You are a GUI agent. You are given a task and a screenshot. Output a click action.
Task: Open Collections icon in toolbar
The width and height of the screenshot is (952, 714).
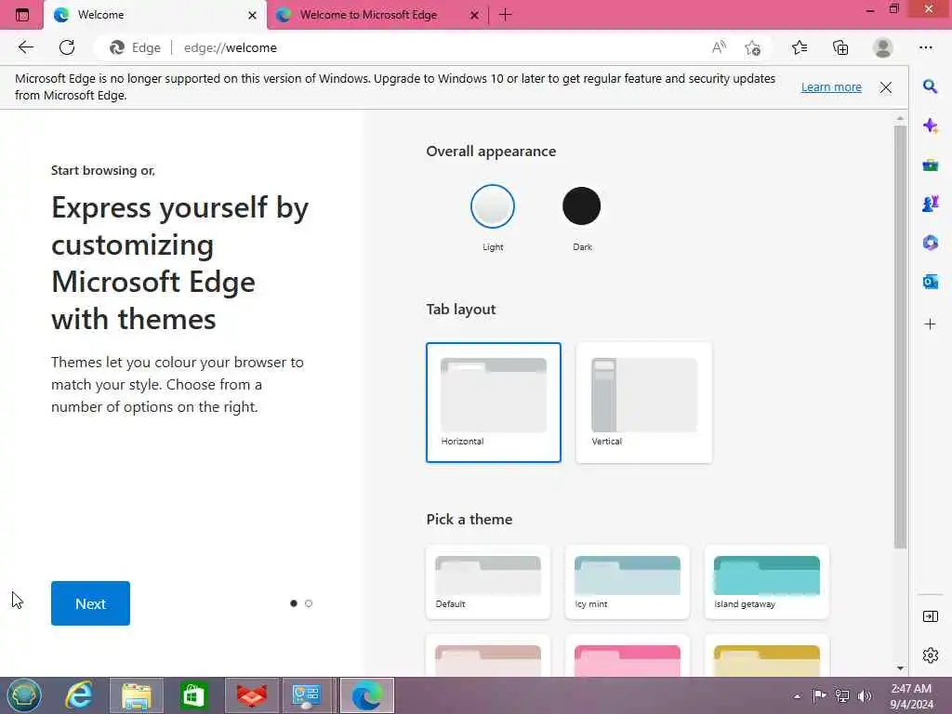pos(840,47)
